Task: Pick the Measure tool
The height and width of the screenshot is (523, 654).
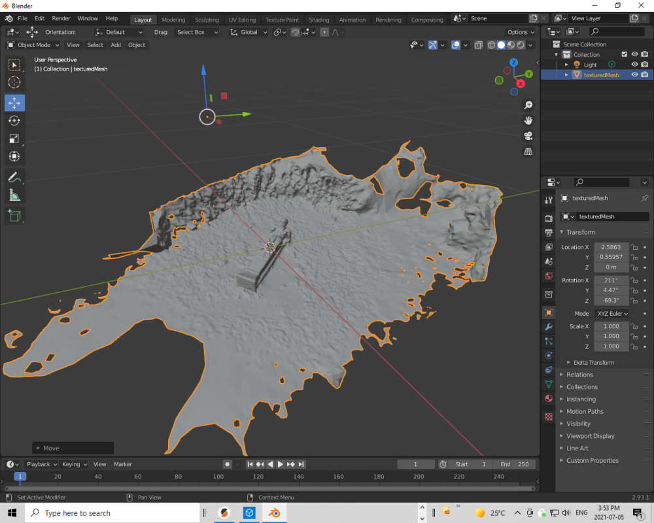Action: [x=14, y=195]
